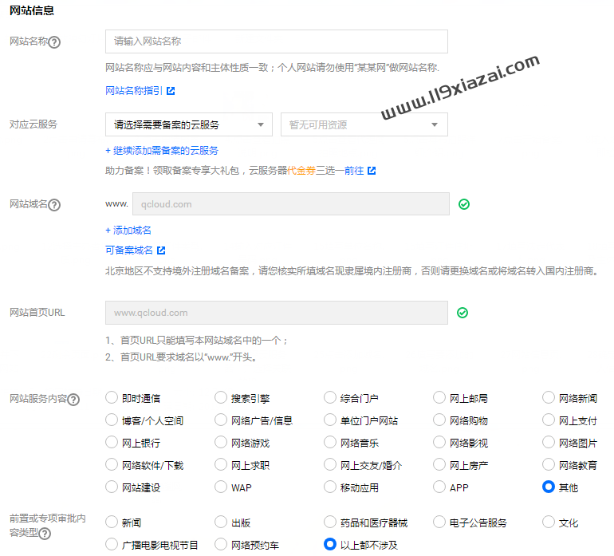Click 继续添加需备案的云服务 link
The height and width of the screenshot is (556, 614).
pos(162,151)
